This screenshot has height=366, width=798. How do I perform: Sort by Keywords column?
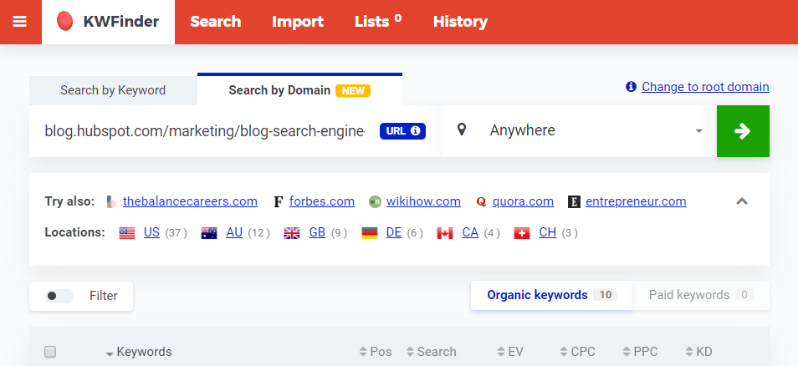(139, 352)
